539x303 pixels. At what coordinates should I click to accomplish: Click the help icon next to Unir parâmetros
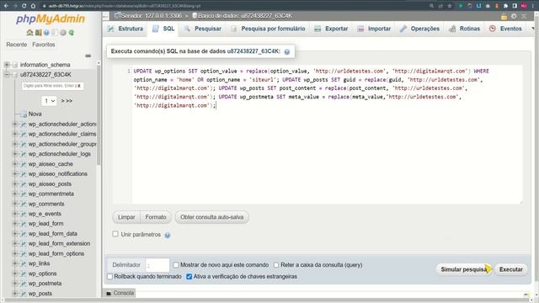(x=168, y=235)
